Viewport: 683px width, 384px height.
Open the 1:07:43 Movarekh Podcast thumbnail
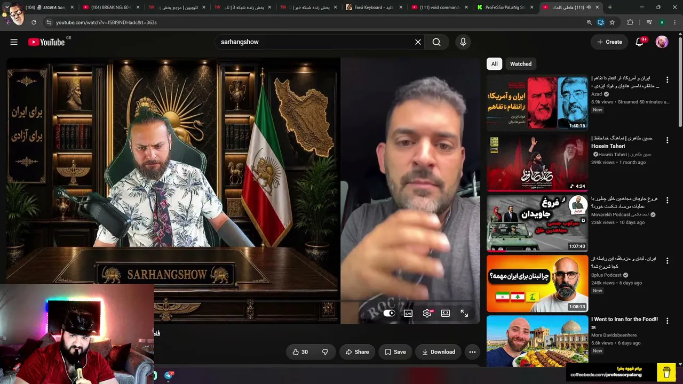pos(537,223)
